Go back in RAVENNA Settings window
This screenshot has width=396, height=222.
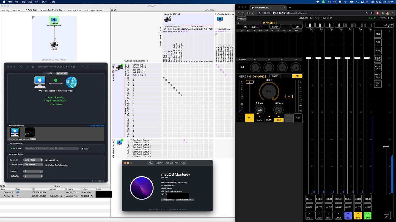(21, 67)
